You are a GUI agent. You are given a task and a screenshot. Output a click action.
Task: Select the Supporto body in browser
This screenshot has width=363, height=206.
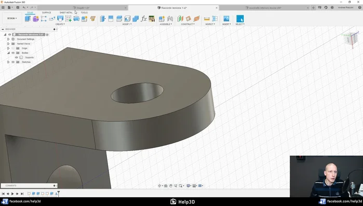(30, 58)
